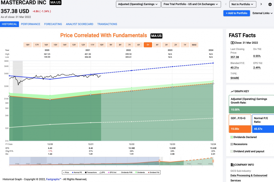Toggle Dividends series in chart legend
This screenshot has width=274, height=182.
(141, 173)
